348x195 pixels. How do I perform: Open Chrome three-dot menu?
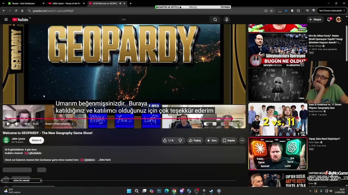344,11
